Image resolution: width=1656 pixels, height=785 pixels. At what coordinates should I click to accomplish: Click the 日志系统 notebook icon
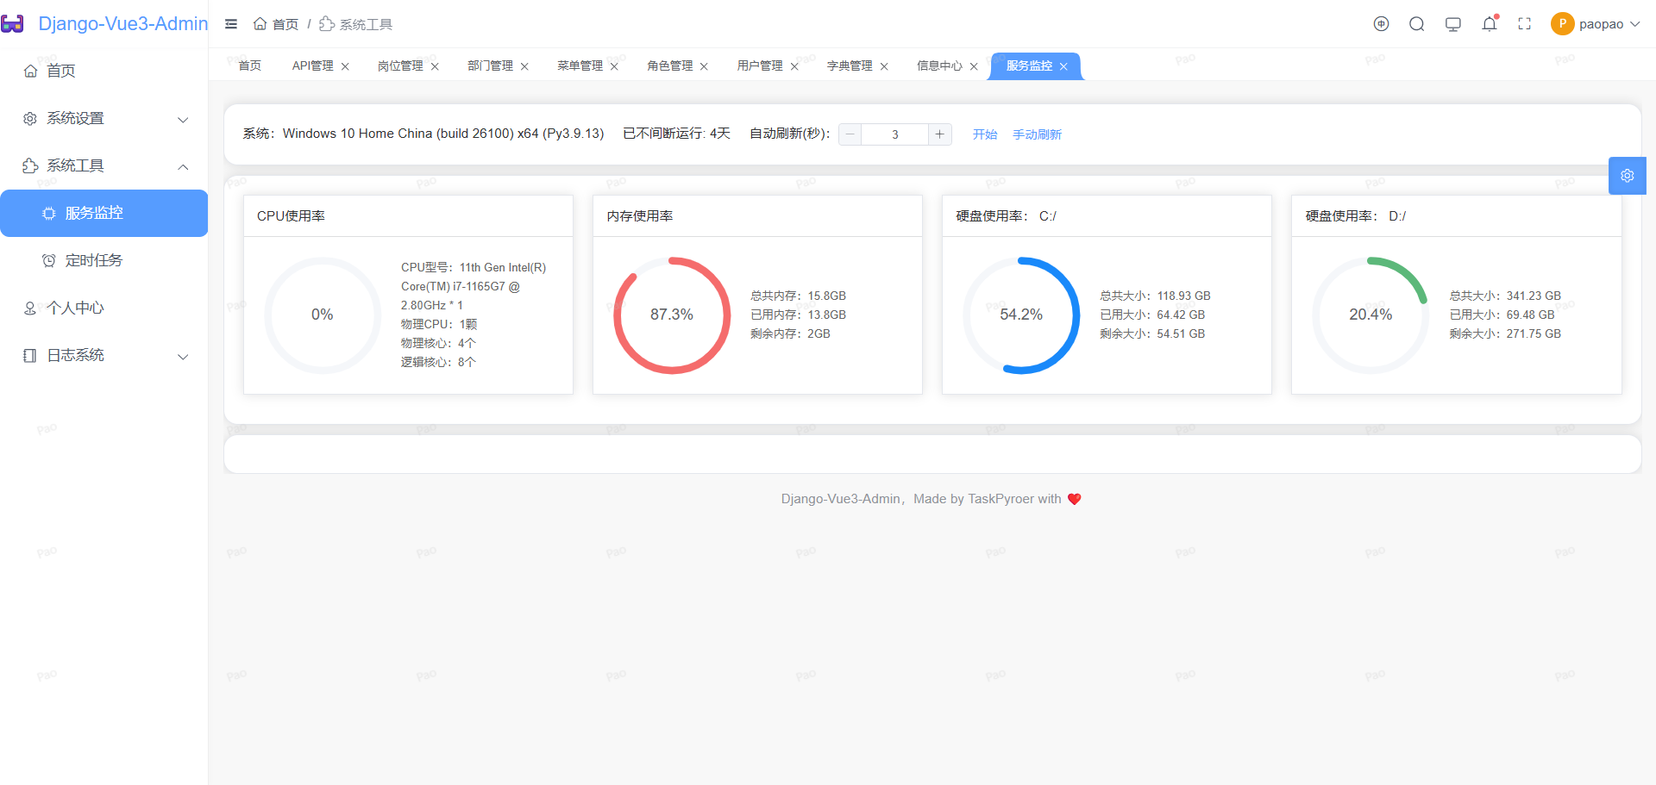30,355
